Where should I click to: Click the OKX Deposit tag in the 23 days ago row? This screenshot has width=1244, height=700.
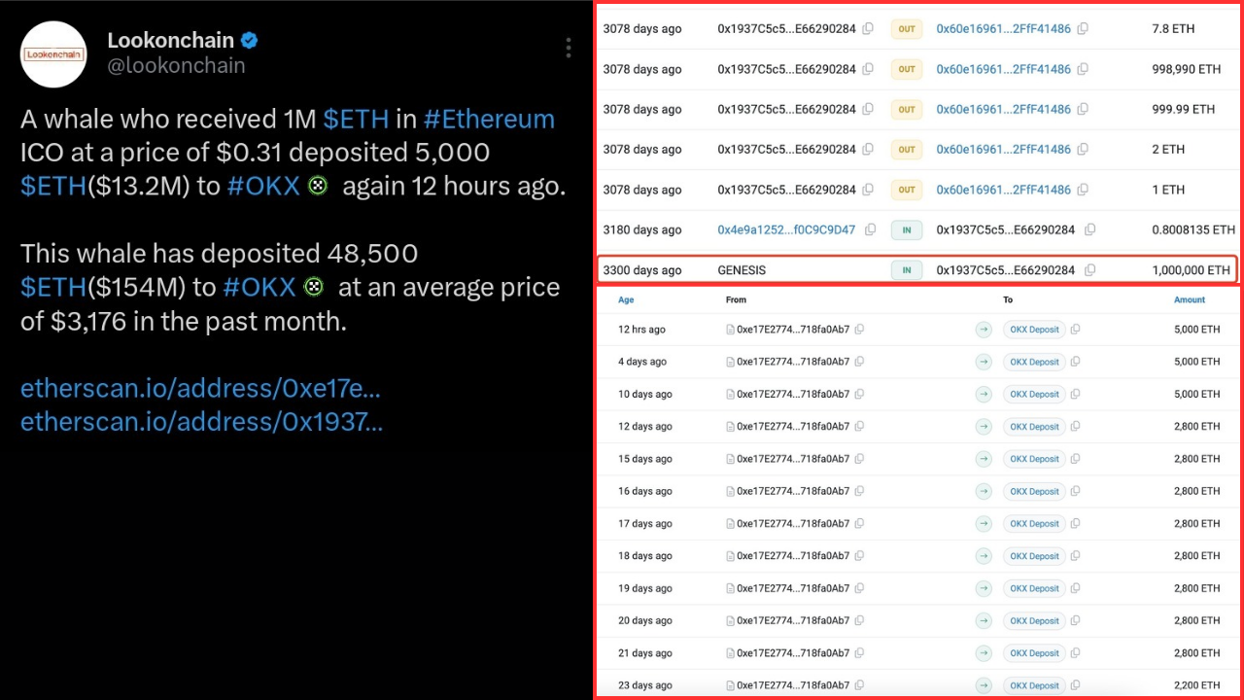[x=1034, y=685]
